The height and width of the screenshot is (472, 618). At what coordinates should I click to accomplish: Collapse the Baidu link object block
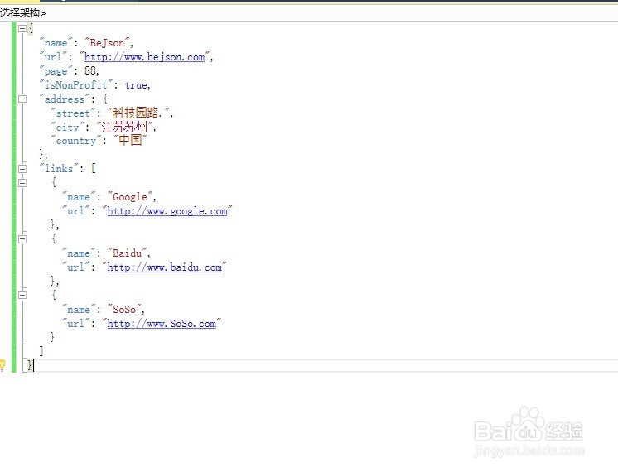coord(22,239)
